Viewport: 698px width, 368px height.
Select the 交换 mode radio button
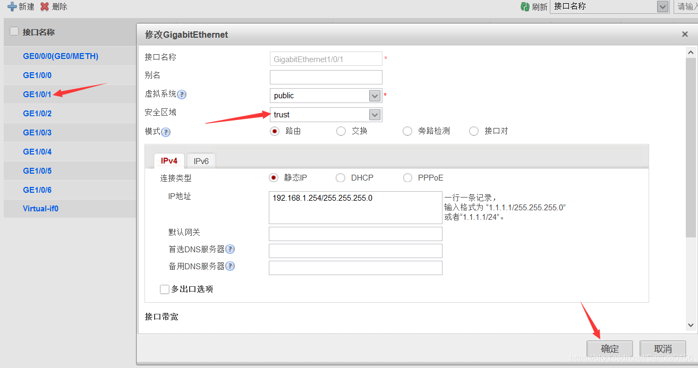tap(341, 131)
